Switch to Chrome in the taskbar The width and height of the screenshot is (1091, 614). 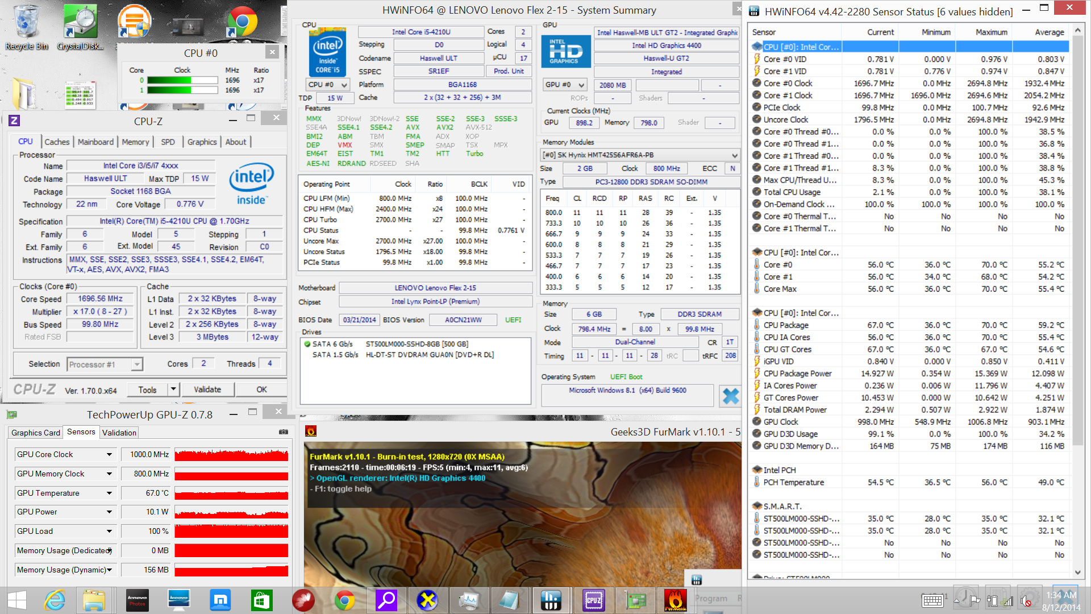[344, 600]
